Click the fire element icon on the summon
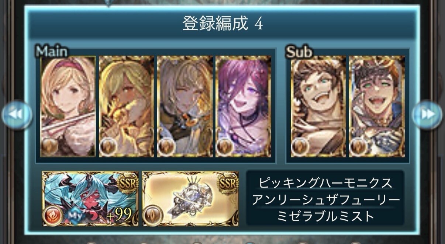Viewport: 445px width, 244px height. tap(53, 215)
